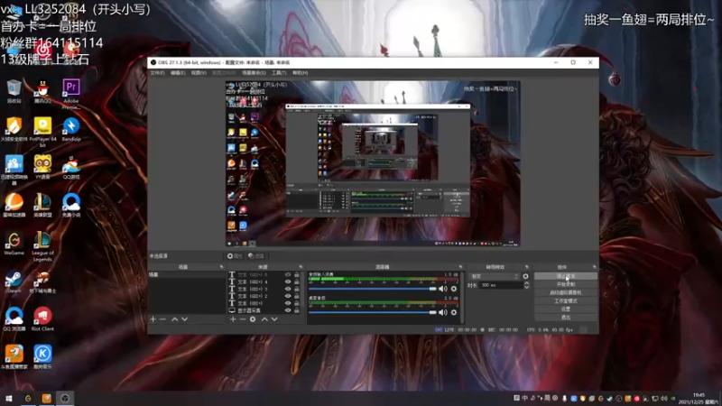This screenshot has width=722, height=406.
Task: Enable 工作室模式 studio mode
Action: [x=566, y=301]
